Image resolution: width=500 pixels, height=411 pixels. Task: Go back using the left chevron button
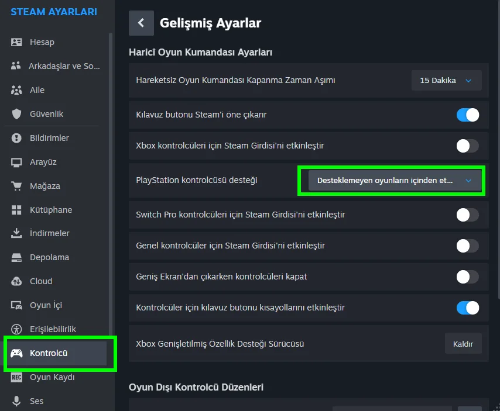click(x=141, y=23)
